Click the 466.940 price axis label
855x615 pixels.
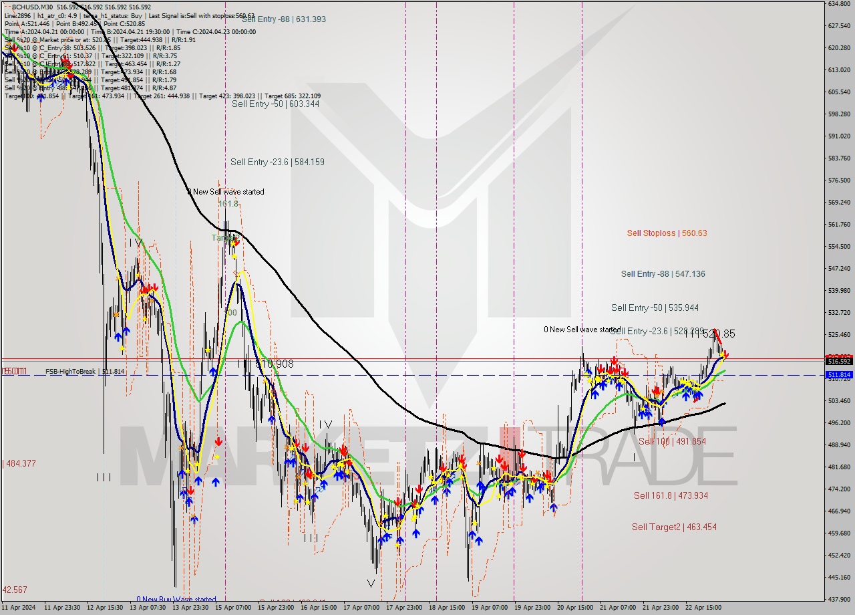[839, 511]
